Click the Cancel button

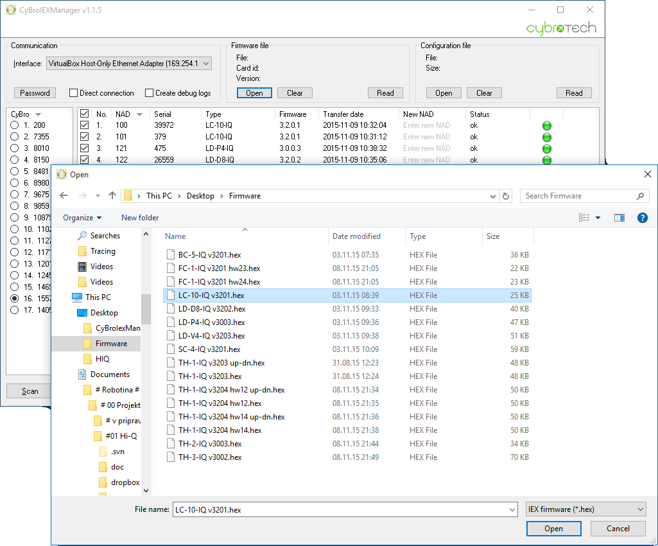coord(618,529)
